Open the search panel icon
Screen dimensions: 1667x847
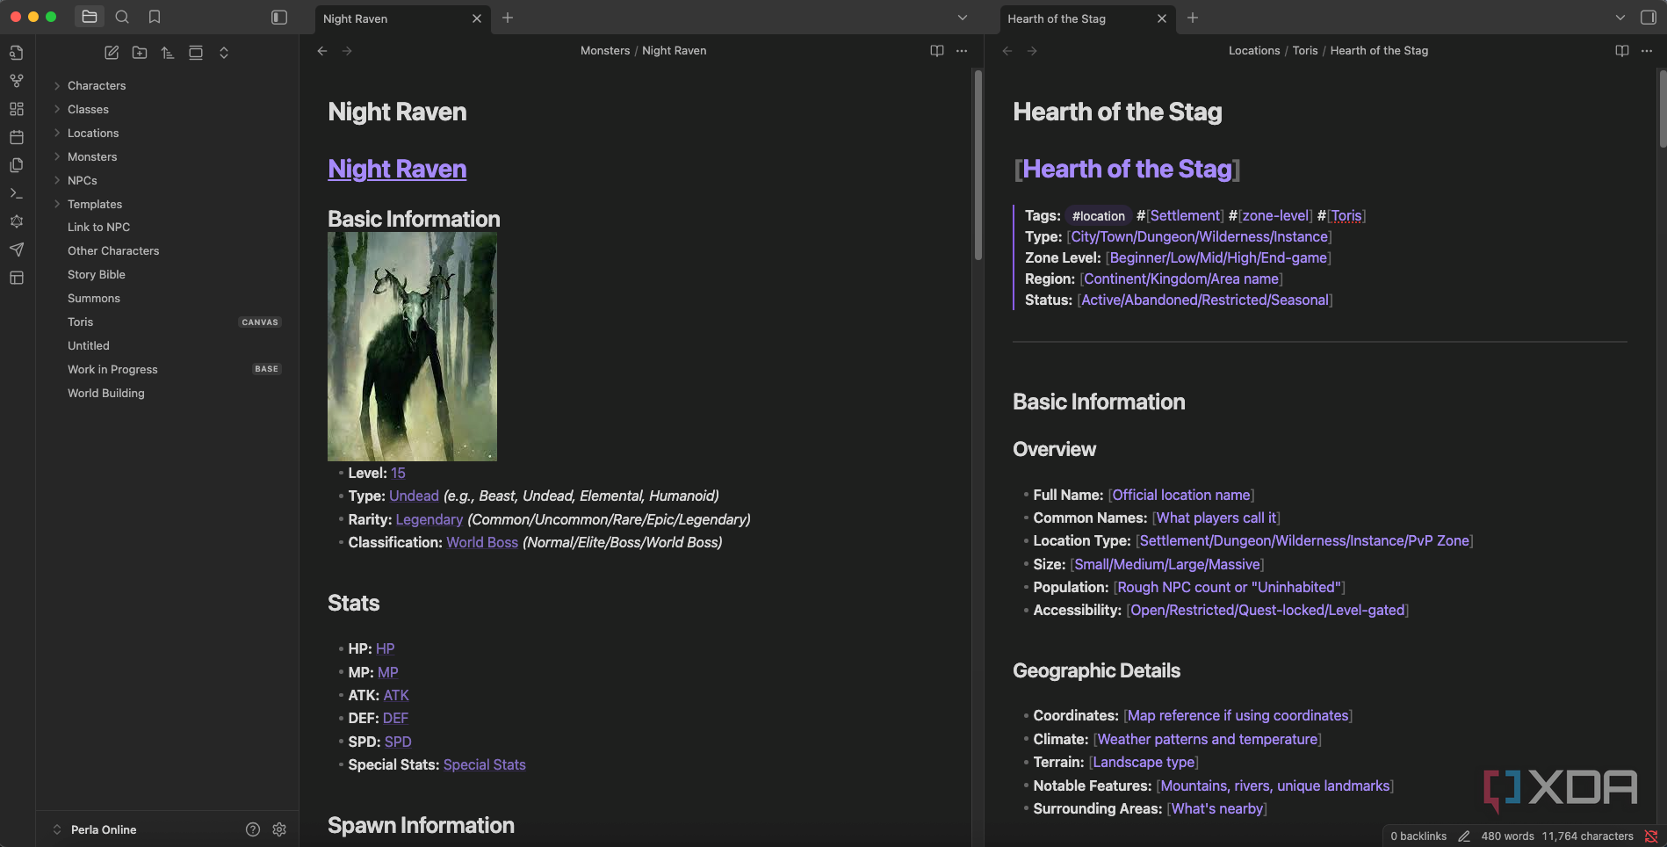tap(122, 17)
